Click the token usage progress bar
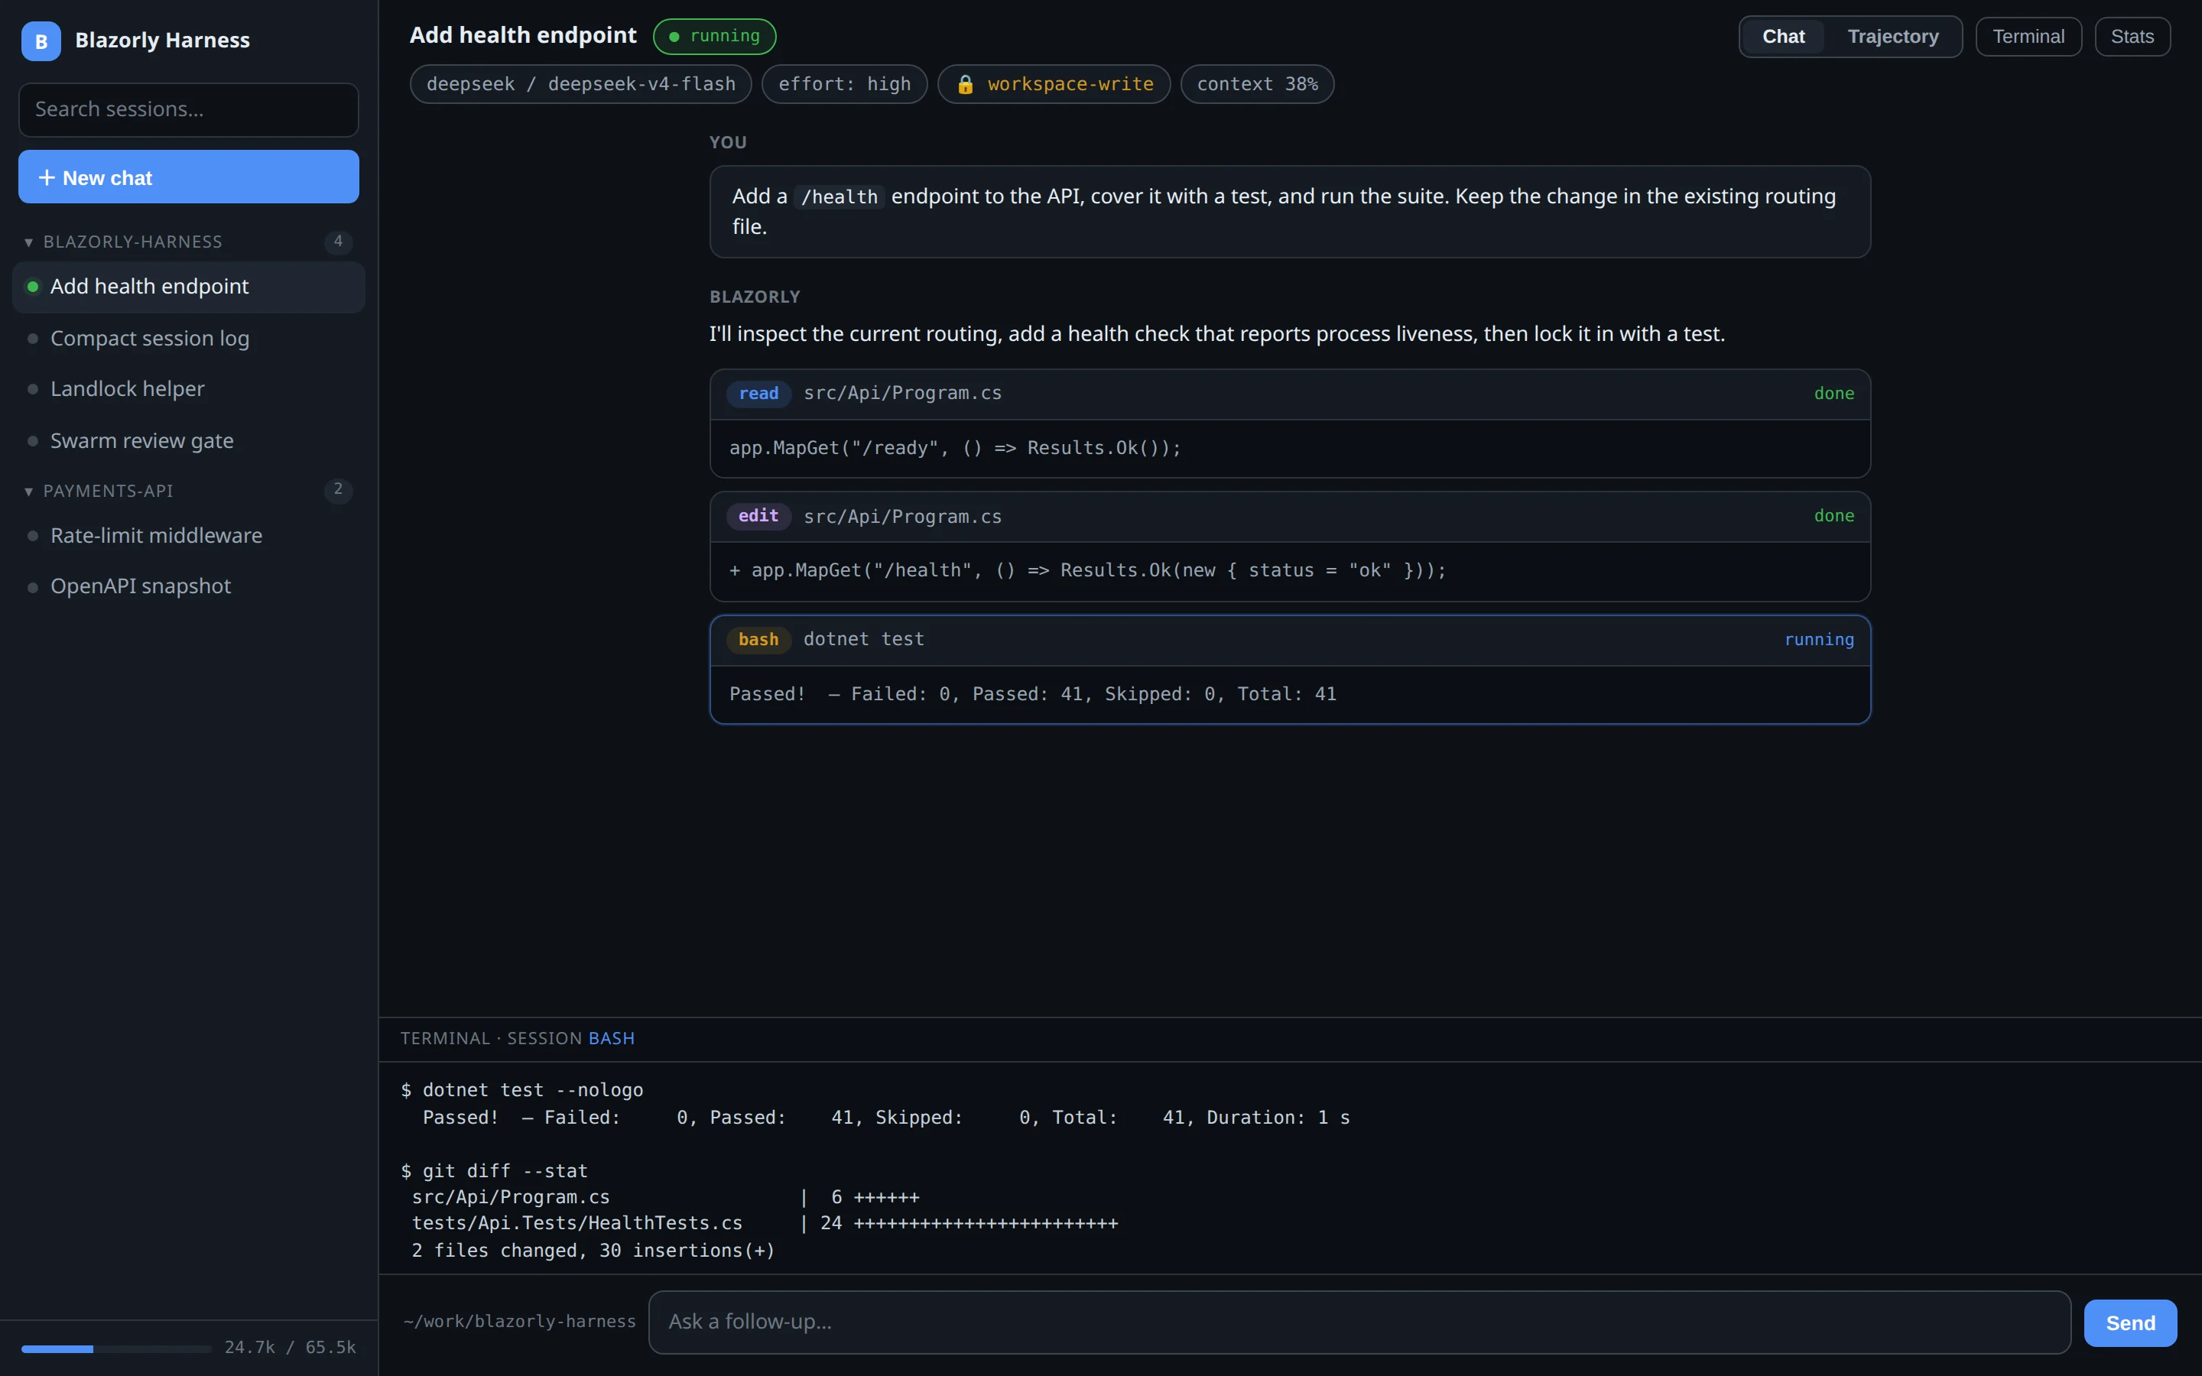Screen dimensions: 2202x1376 tap(116, 1348)
